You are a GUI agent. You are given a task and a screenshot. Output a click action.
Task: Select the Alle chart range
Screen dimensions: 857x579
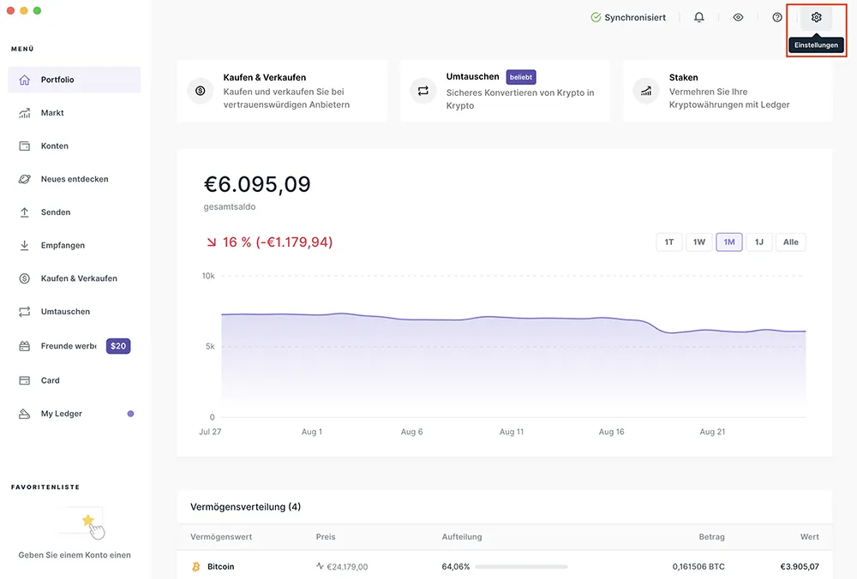point(790,242)
